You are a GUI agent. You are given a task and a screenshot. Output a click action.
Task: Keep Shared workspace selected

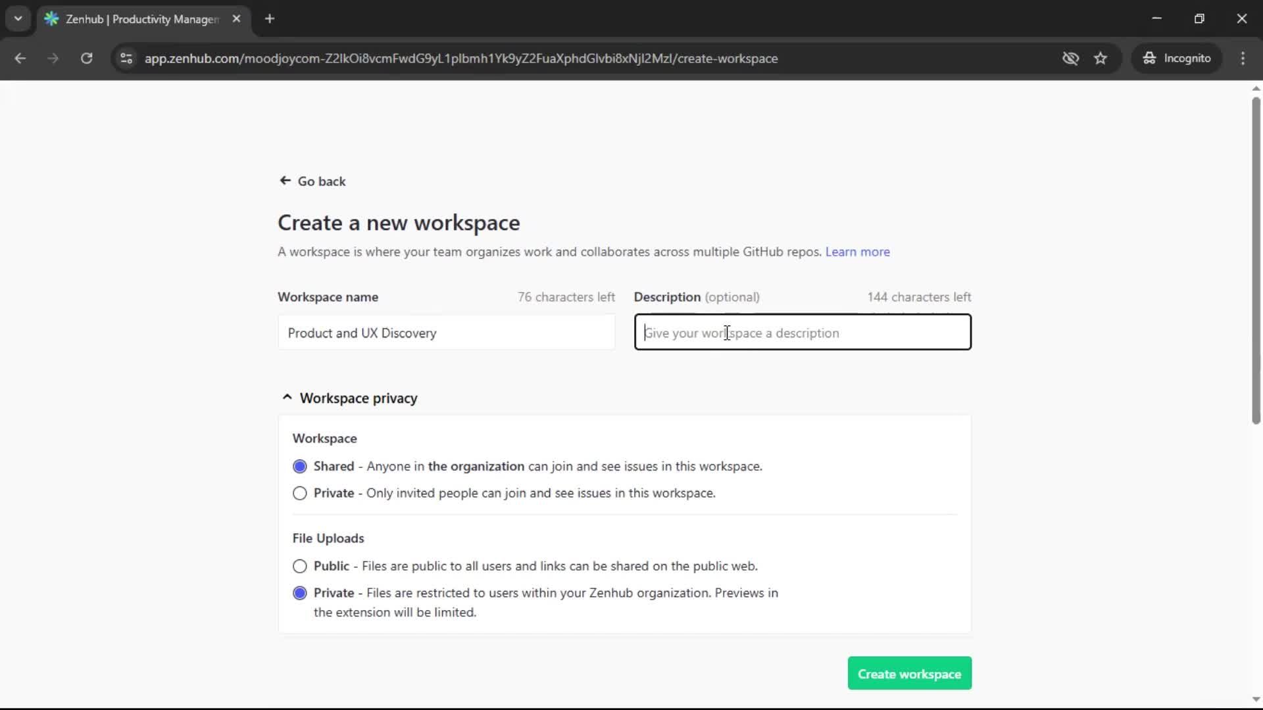299,466
